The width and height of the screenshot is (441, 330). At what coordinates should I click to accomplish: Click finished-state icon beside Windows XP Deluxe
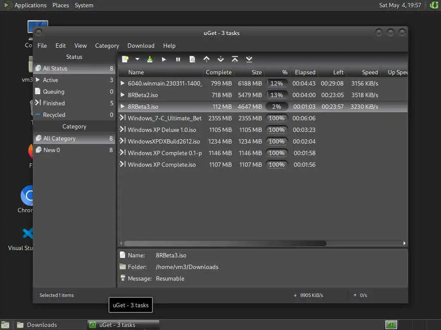122,129
